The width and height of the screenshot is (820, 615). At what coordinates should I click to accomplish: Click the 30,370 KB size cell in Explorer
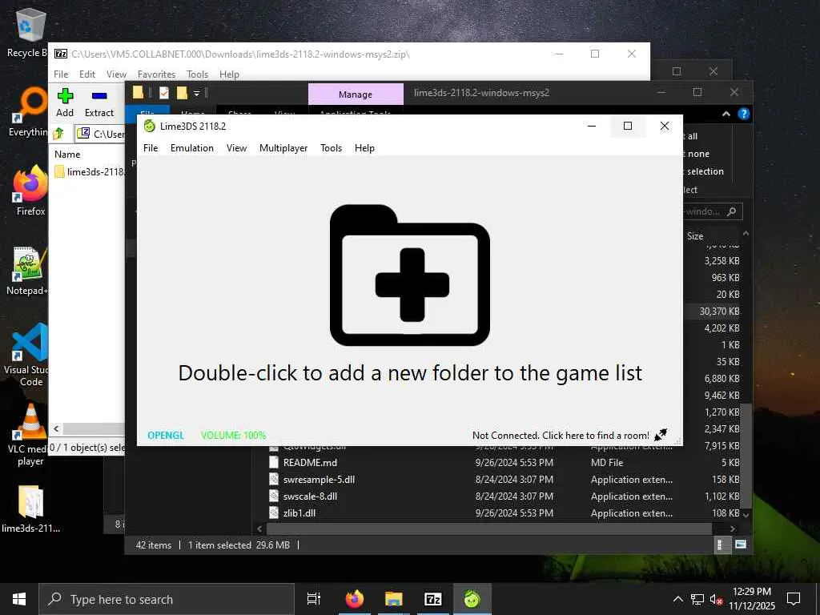pos(719,312)
